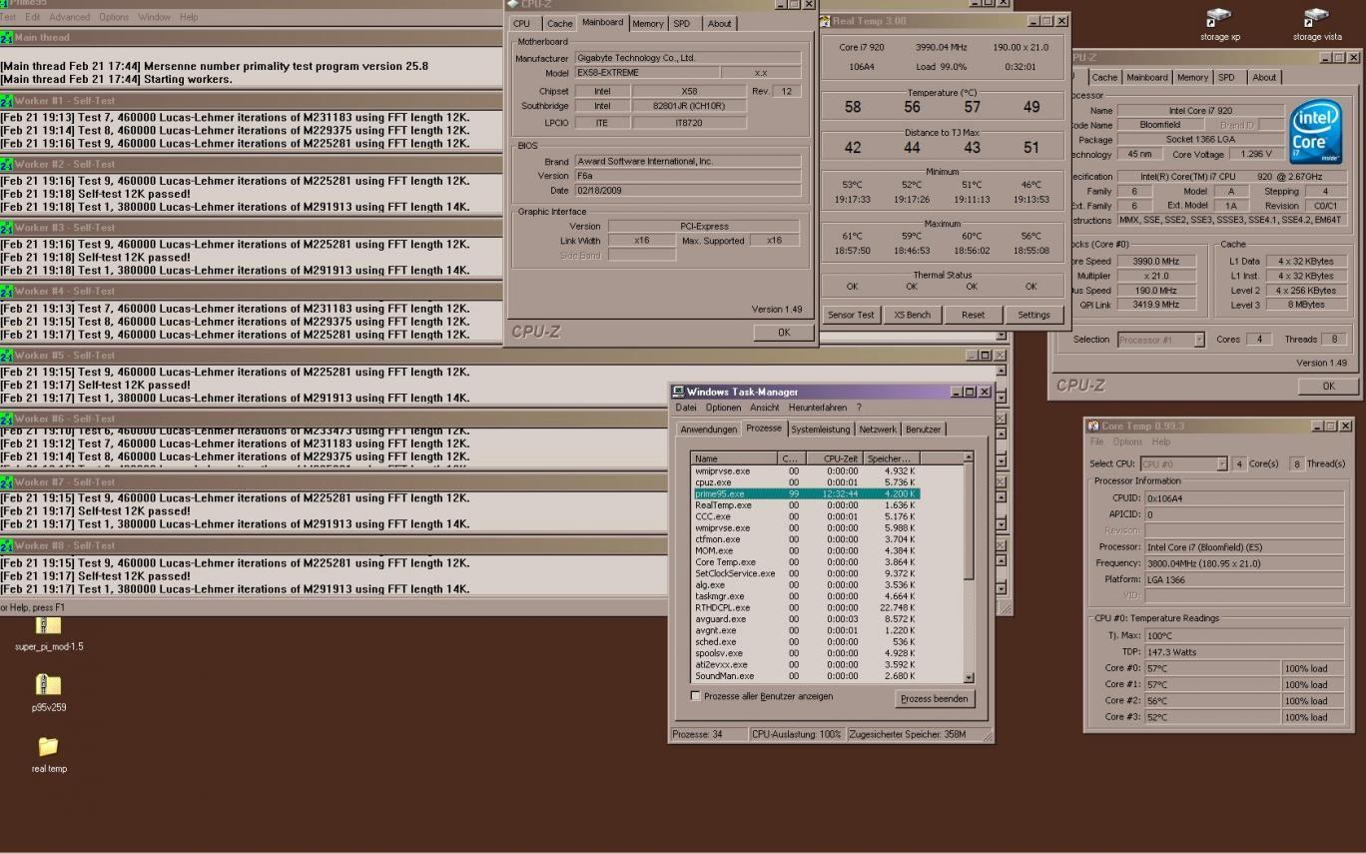Viewport: 1366px width, 854px height.
Task: Select spoolsv.exe process row
Action: coord(805,653)
